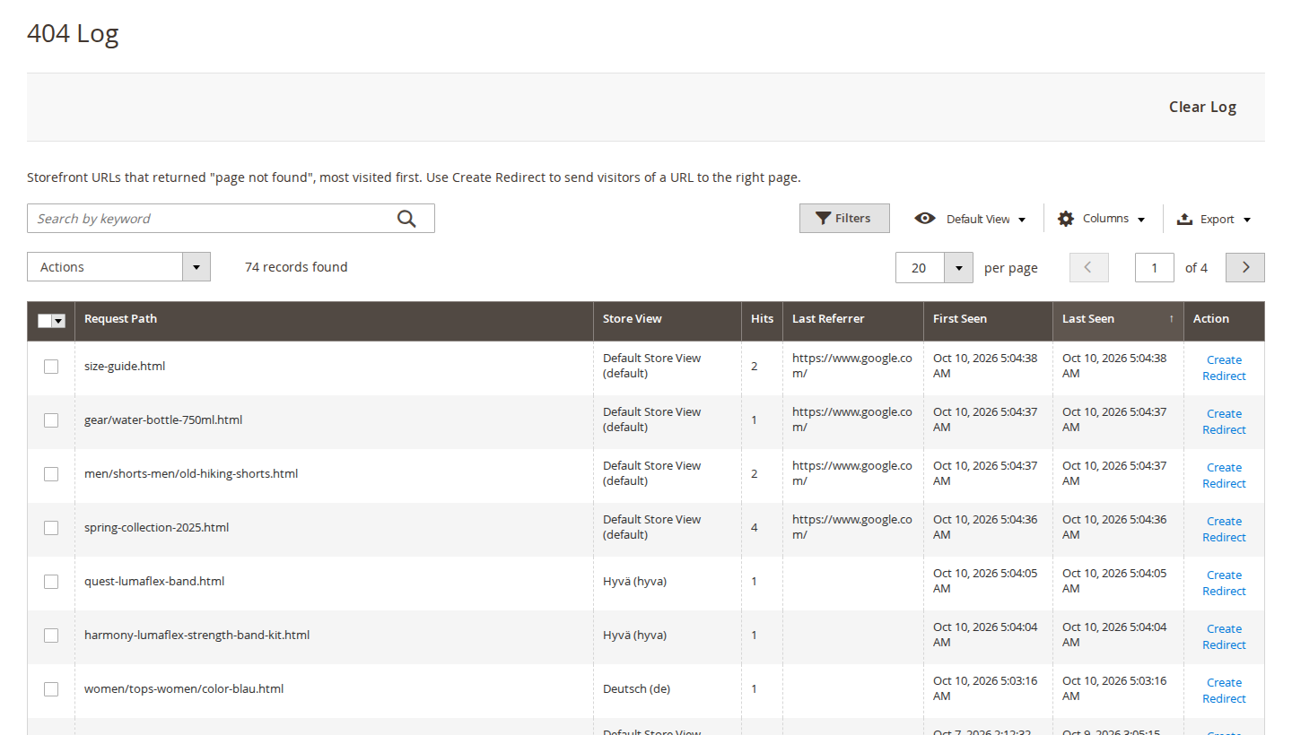Image resolution: width=1292 pixels, height=735 pixels.
Task: Open the Actions dropdown
Action: click(x=118, y=267)
